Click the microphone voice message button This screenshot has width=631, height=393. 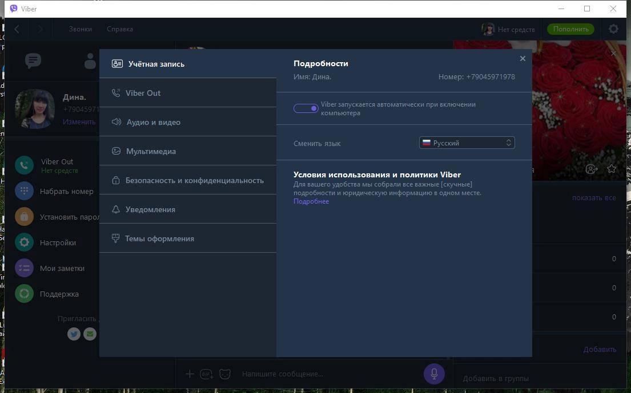[434, 374]
